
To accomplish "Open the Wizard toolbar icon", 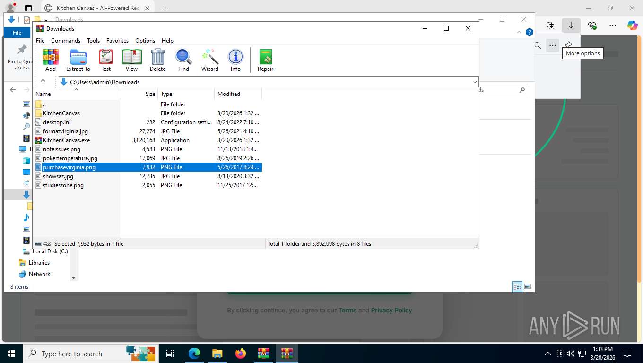I will coord(210,60).
